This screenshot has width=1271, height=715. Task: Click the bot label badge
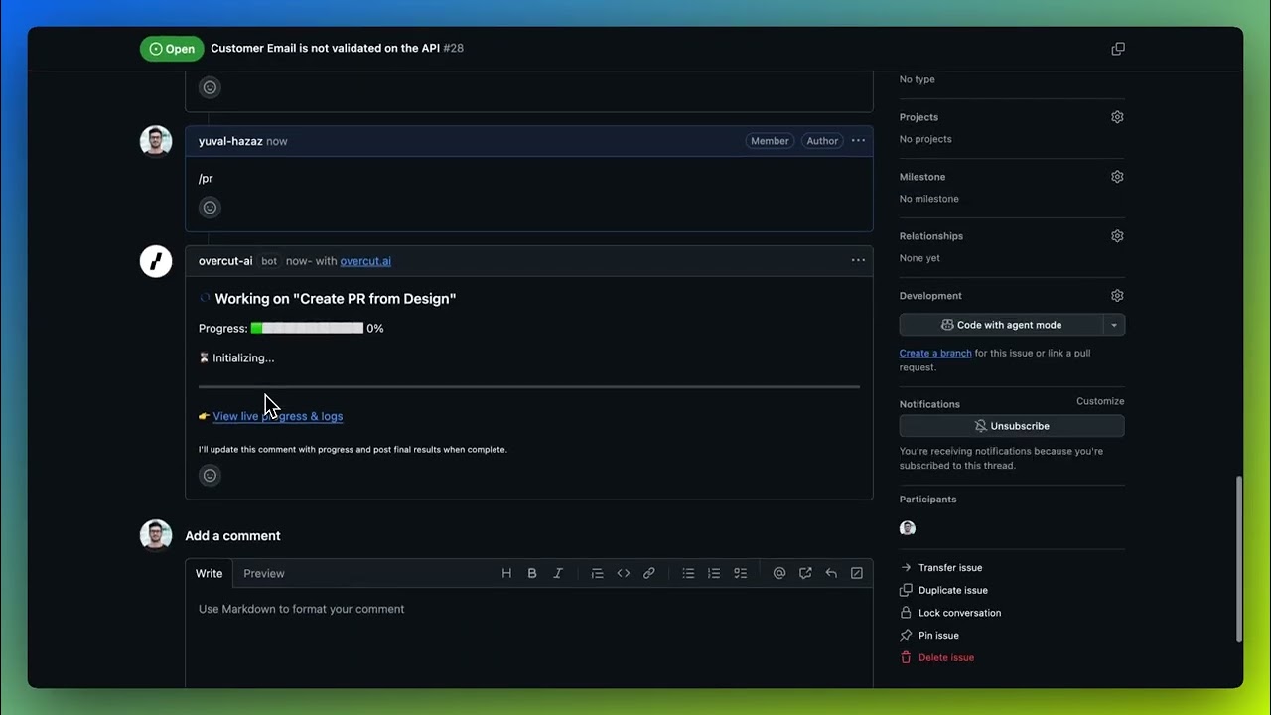tap(269, 261)
